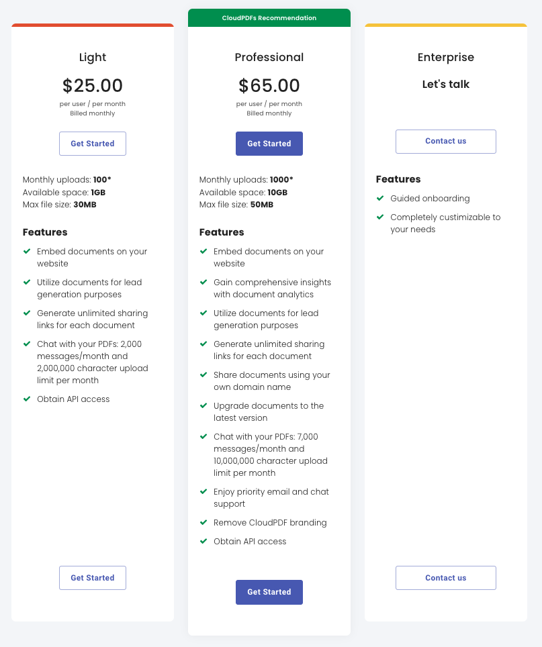Select the 'Professional' plan title

(x=269, y=57)
